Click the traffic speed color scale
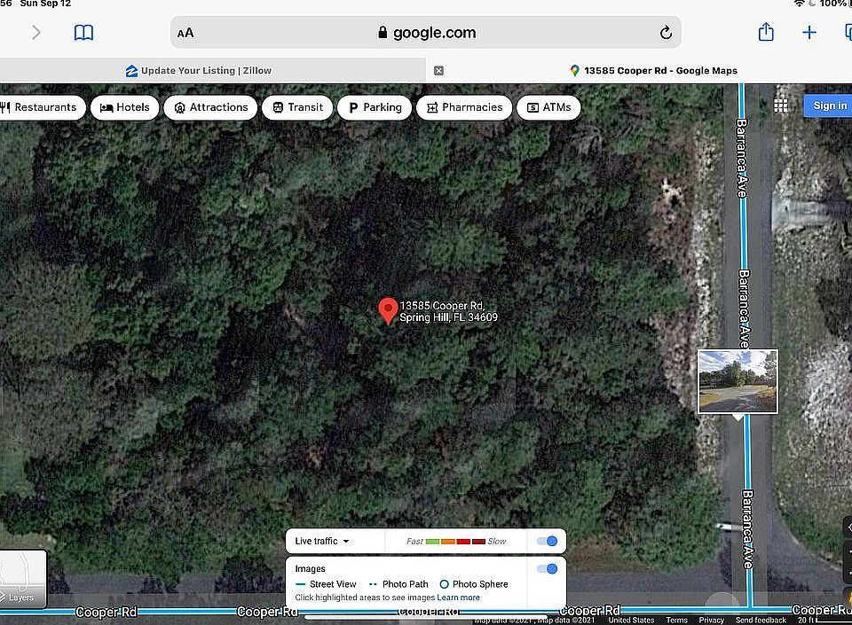852x625 pixels. click(x=455, y=542)
